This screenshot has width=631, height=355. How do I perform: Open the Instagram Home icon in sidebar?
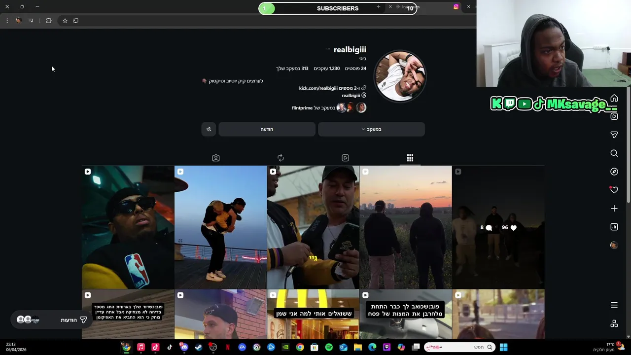(614, 98)
